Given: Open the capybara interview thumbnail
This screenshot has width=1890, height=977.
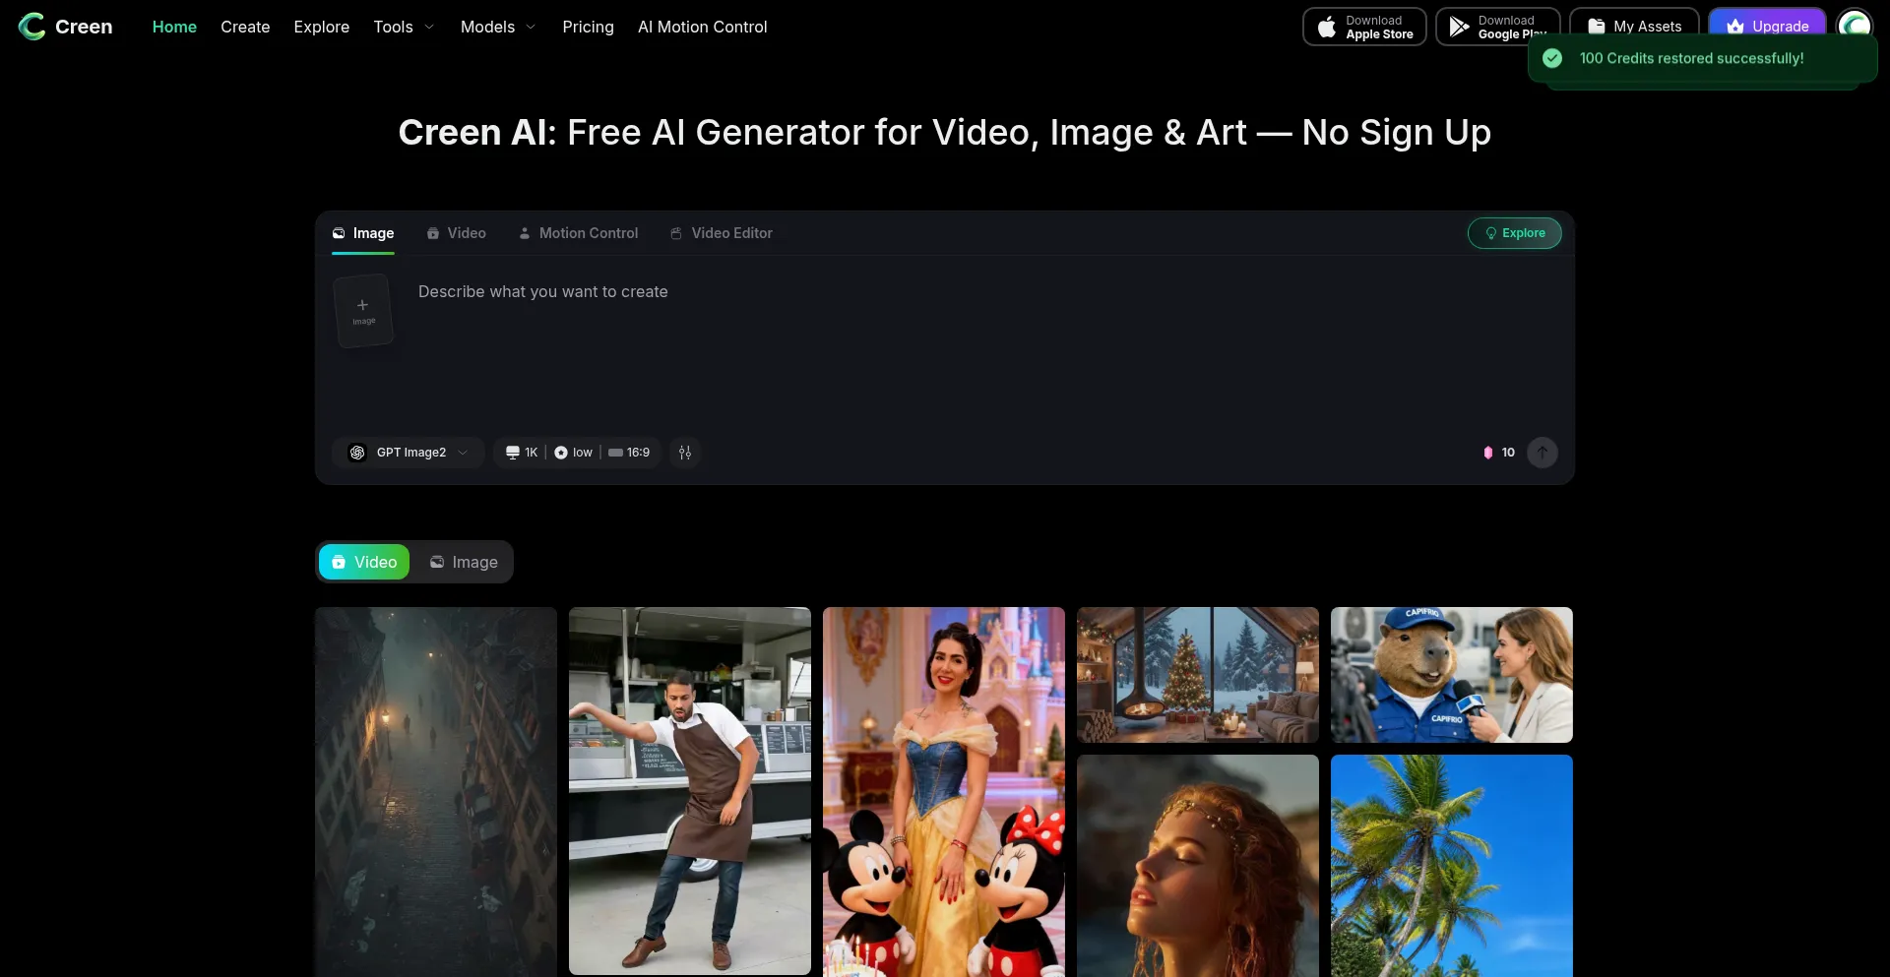Looking at the screenshot, I should coord(1452,675).
